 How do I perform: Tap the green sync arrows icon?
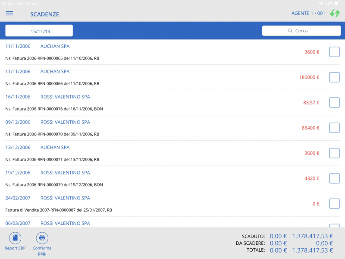(335, 13)
